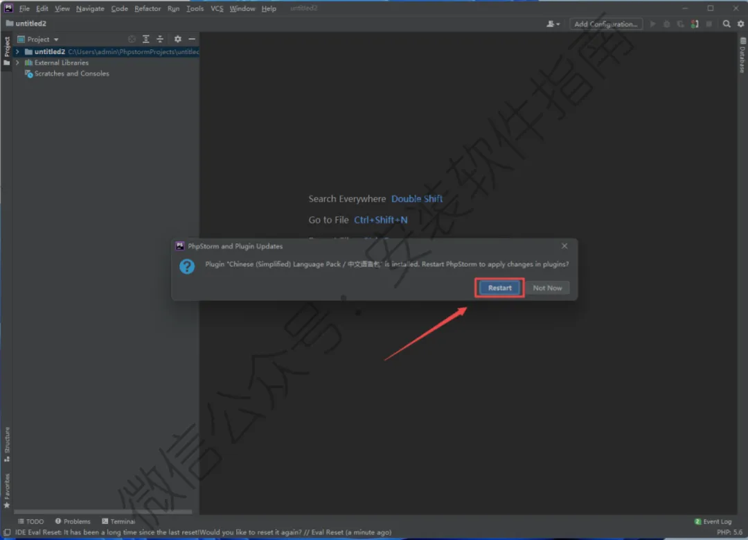This screenshot has width=748, height=540.
Task: Open Search Everywhere magnifier icon
Action: coord(726,24)
